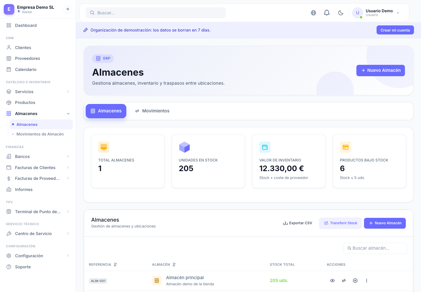421x292 pixels.
Task: Click the Clientes person icon
Action: [9, 48]
